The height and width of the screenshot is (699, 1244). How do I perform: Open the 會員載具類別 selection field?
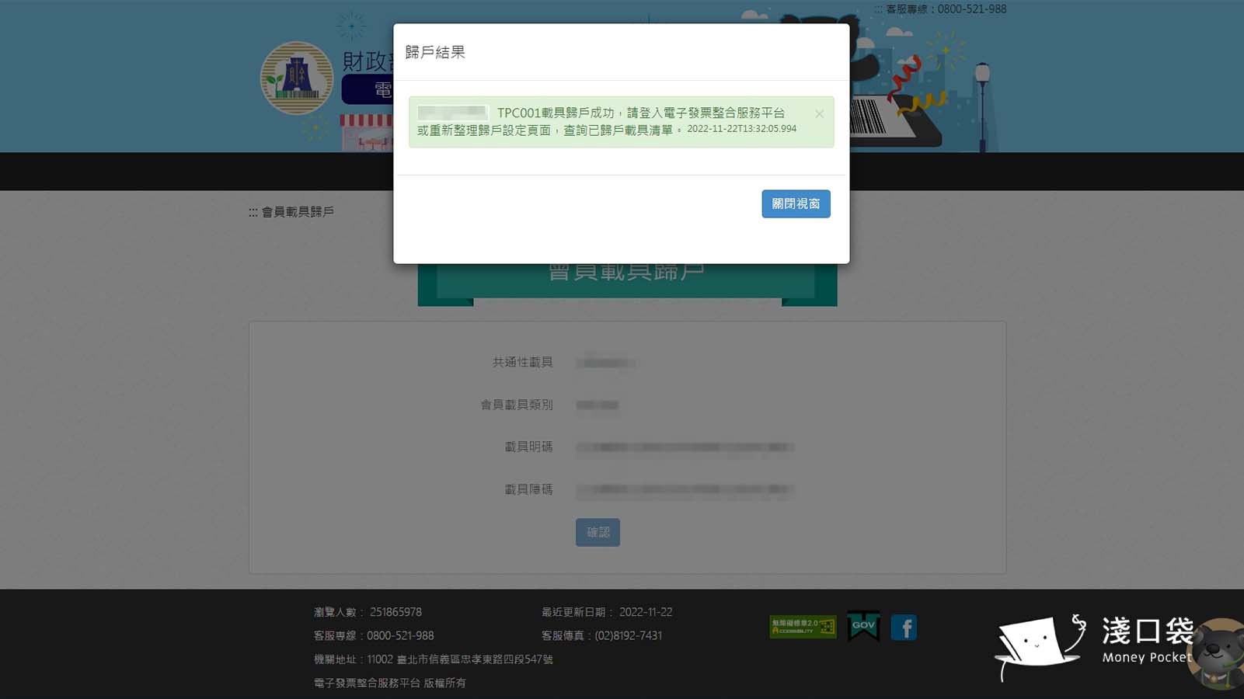(598, 405)
